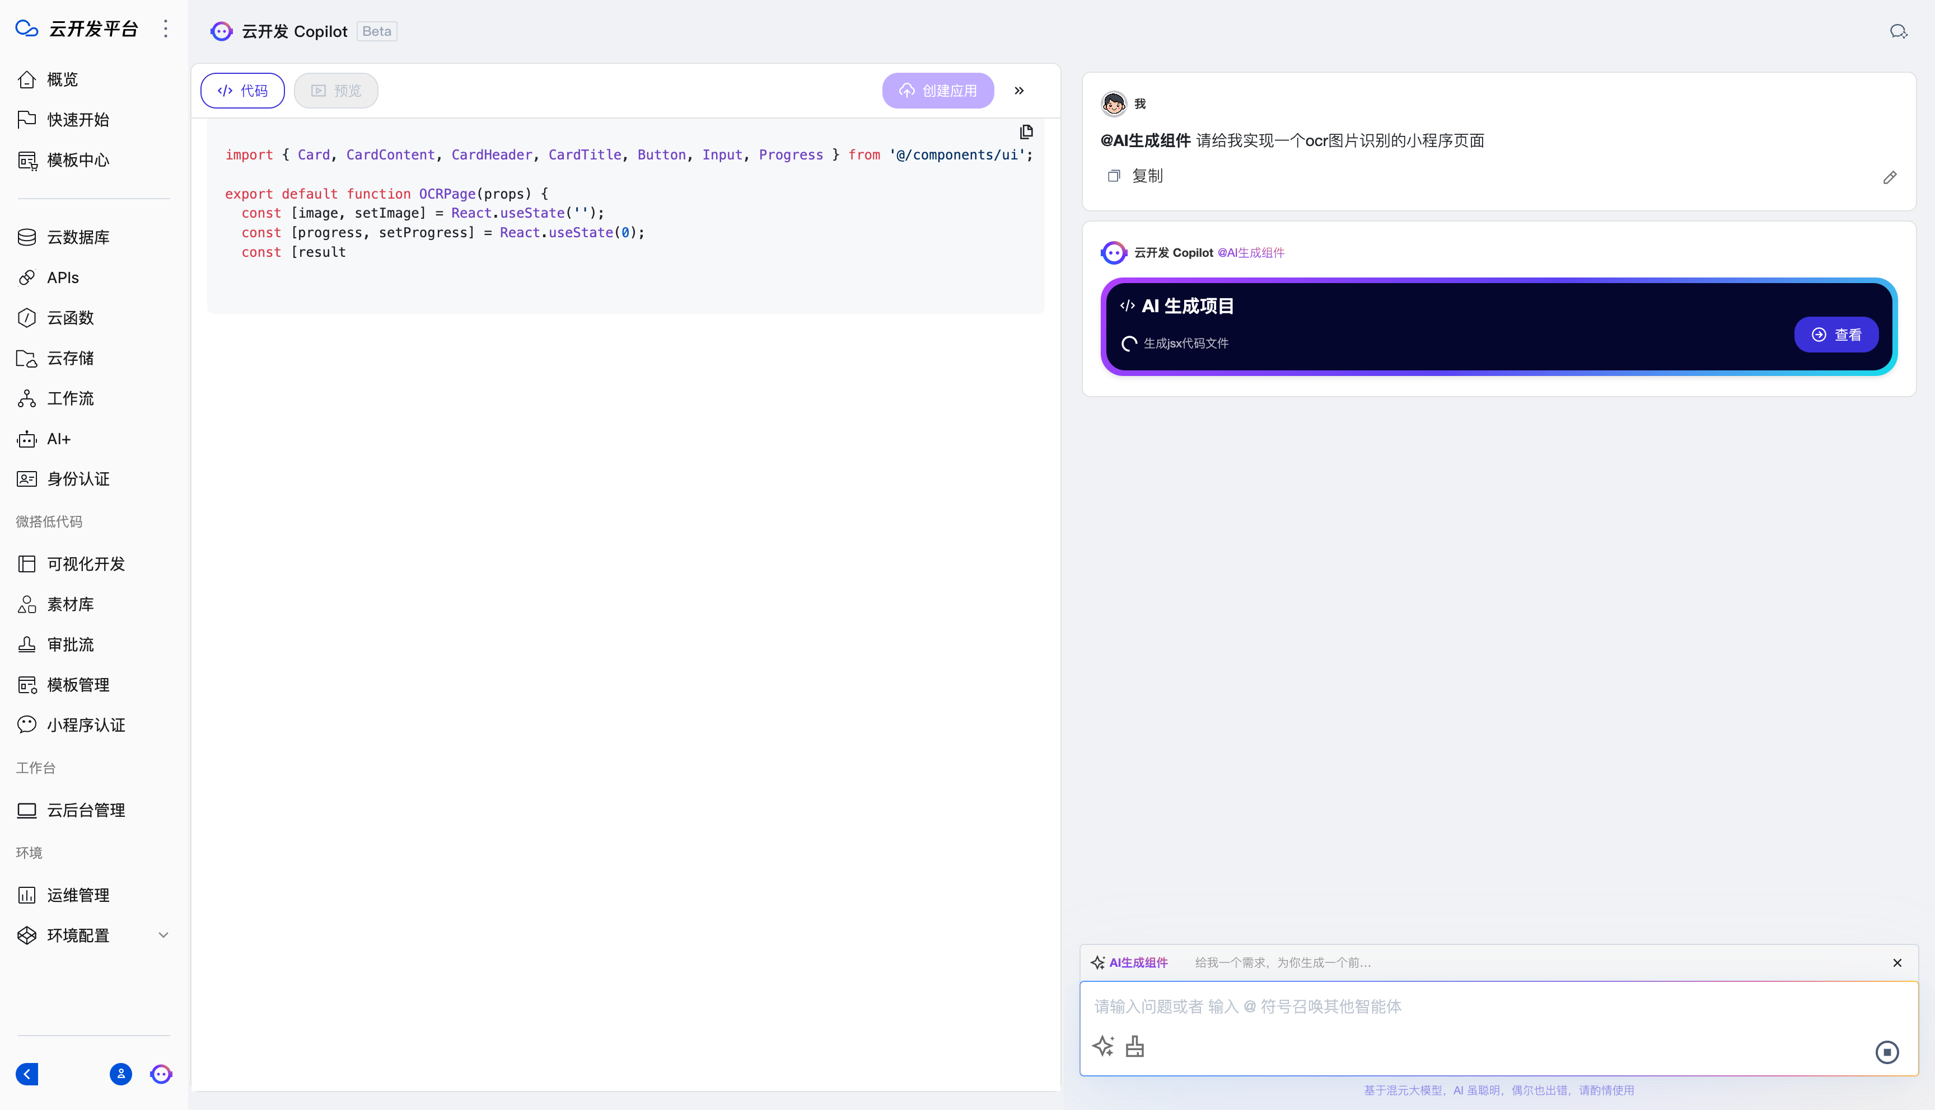Open the Copilot icon in sidebar footer
The width and height of the screenshot is (1935, 1110).
(x=161, y=1074)
